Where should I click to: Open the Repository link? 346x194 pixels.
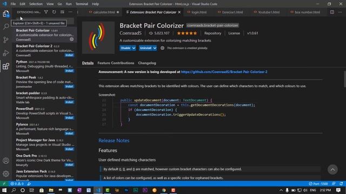click(212, 33)
